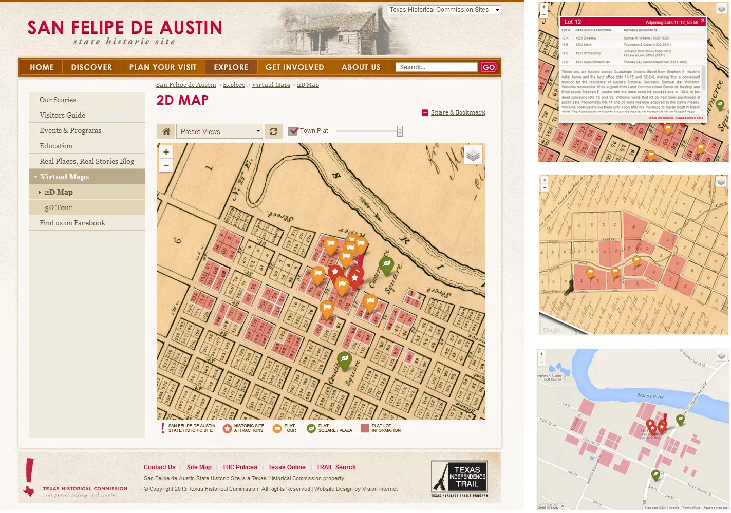Open the Brazos River street map thumbnail
The width and height of the screenshot is (731, 513).
pos(632,429)
